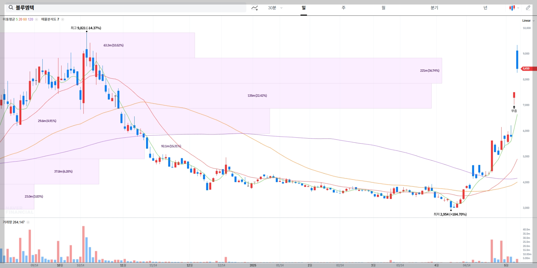Viewport: 537px width, 268px height.
Task: Click the moving average period 20
Action: click(x=20, y=19)
